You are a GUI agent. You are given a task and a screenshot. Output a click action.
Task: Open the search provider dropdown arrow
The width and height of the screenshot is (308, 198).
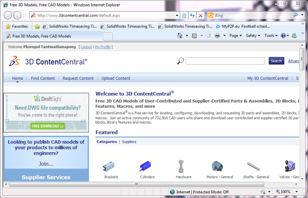point(302,15)
